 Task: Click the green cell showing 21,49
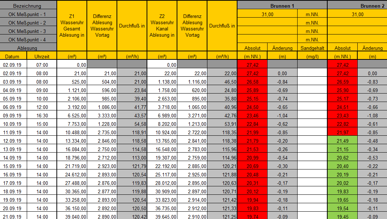tap(342, 140)
